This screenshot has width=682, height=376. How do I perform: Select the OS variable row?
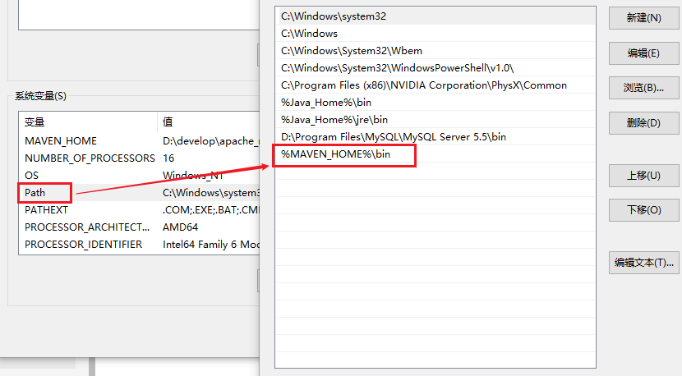click(x=139, y=176)
